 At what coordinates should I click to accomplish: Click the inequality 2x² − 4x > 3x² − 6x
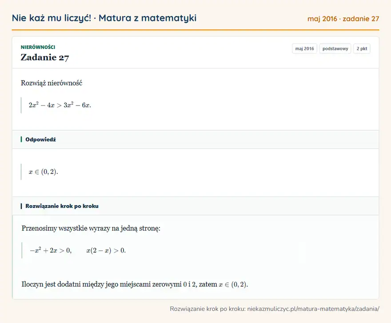click(x=60, y=105)
